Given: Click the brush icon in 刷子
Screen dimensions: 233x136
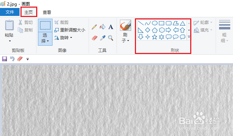Looking at the screenshot, I should coord(126,25).
